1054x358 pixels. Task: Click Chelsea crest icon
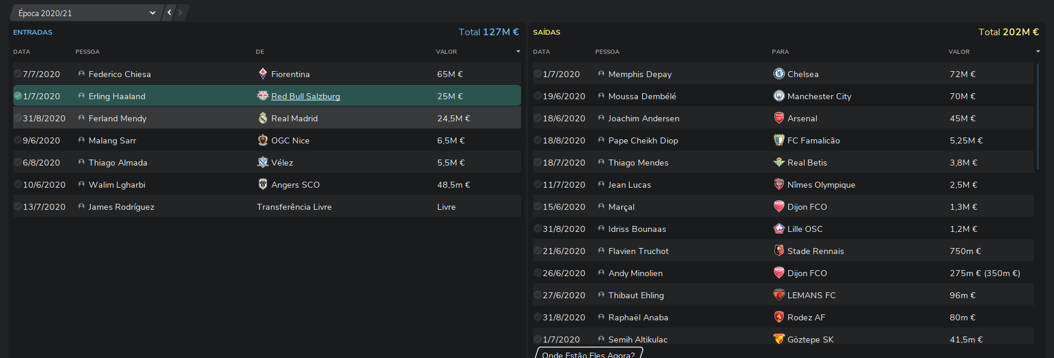[x=779, y=74]
